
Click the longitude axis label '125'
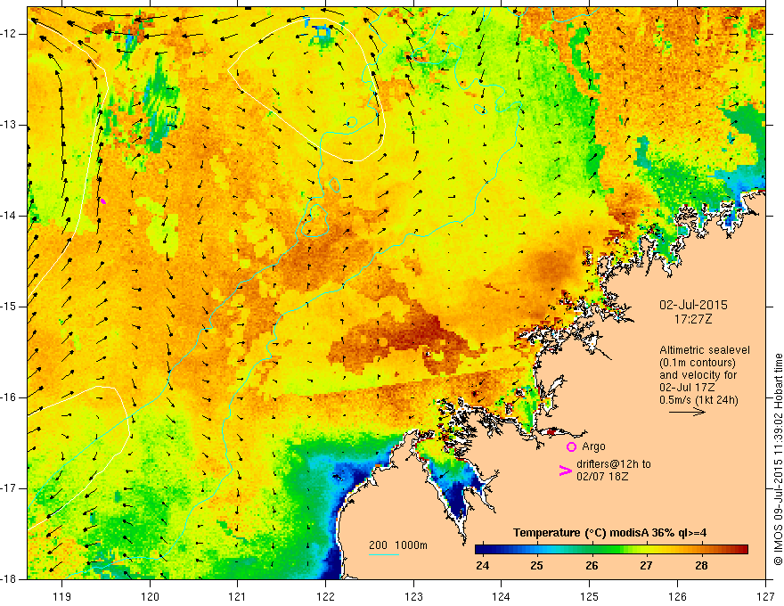pyautogui.click(x=590, y=596)
